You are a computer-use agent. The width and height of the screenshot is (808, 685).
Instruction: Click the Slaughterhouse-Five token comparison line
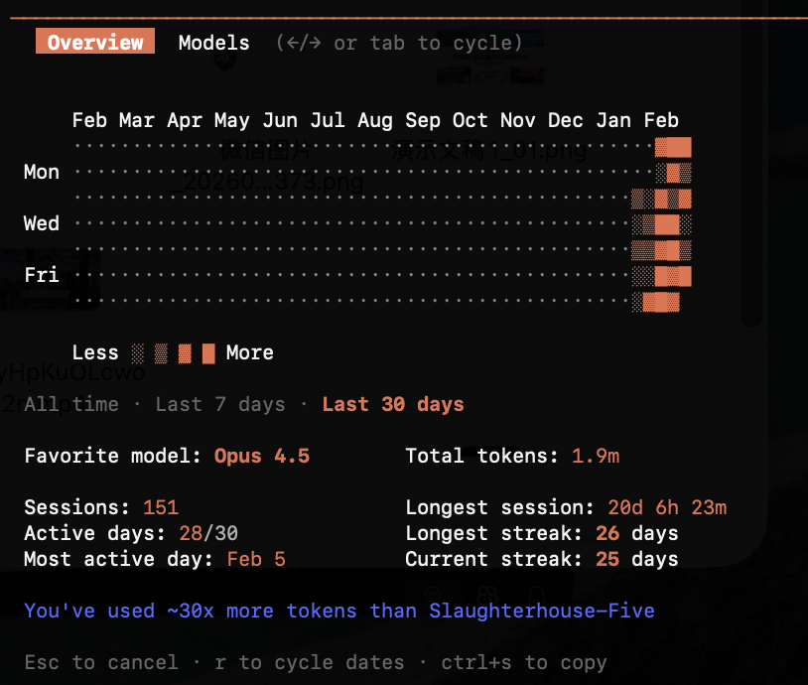339,611
